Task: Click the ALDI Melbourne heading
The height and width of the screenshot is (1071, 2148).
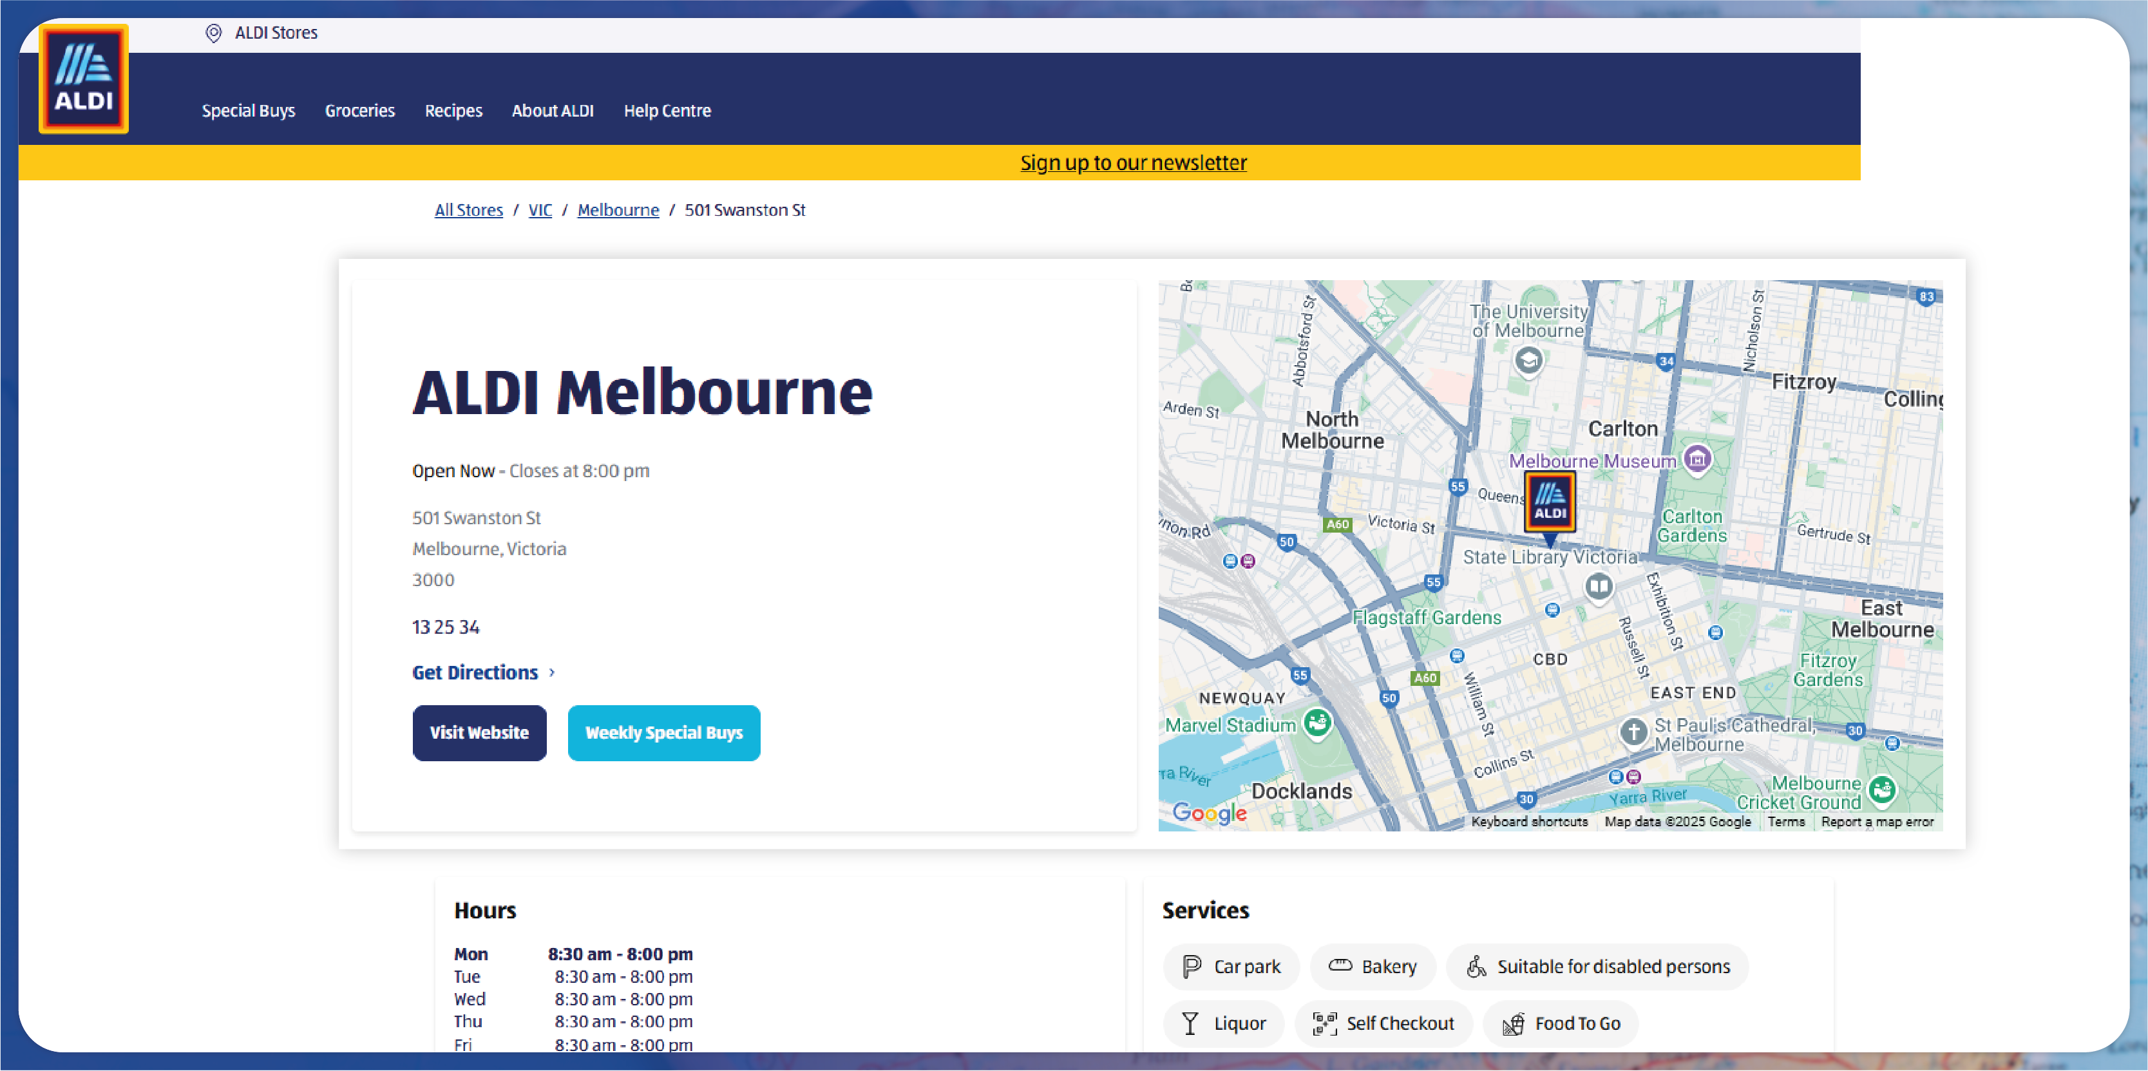Action: point(642,393)
